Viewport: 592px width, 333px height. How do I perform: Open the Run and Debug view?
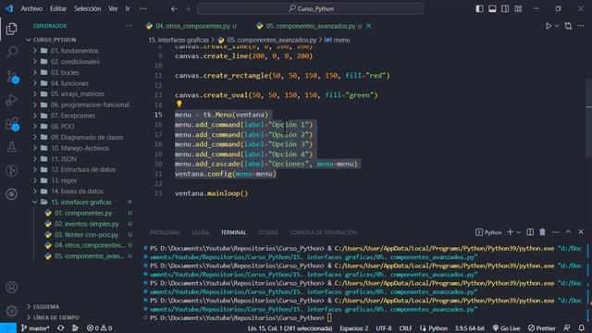[x=11, y=101]
